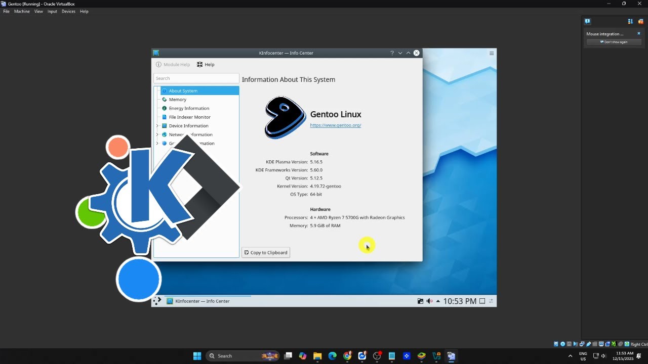Click the KInfocenter window menu icon
This screenshot has width=648, height=364.
coord(156,53)
